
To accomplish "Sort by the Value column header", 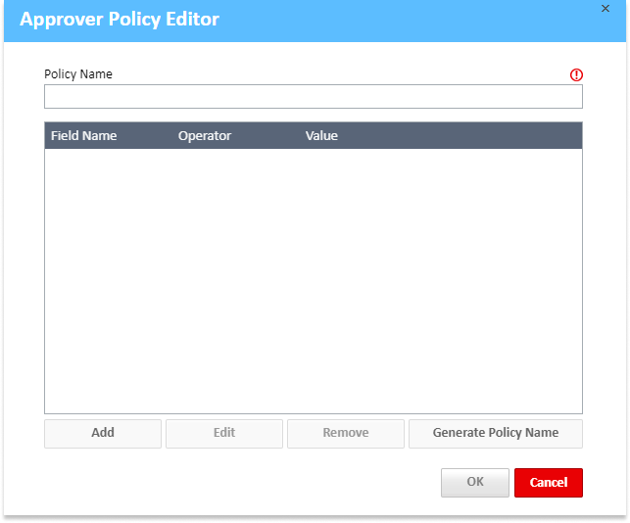I will pyautogui.click(x=321, y=136).
